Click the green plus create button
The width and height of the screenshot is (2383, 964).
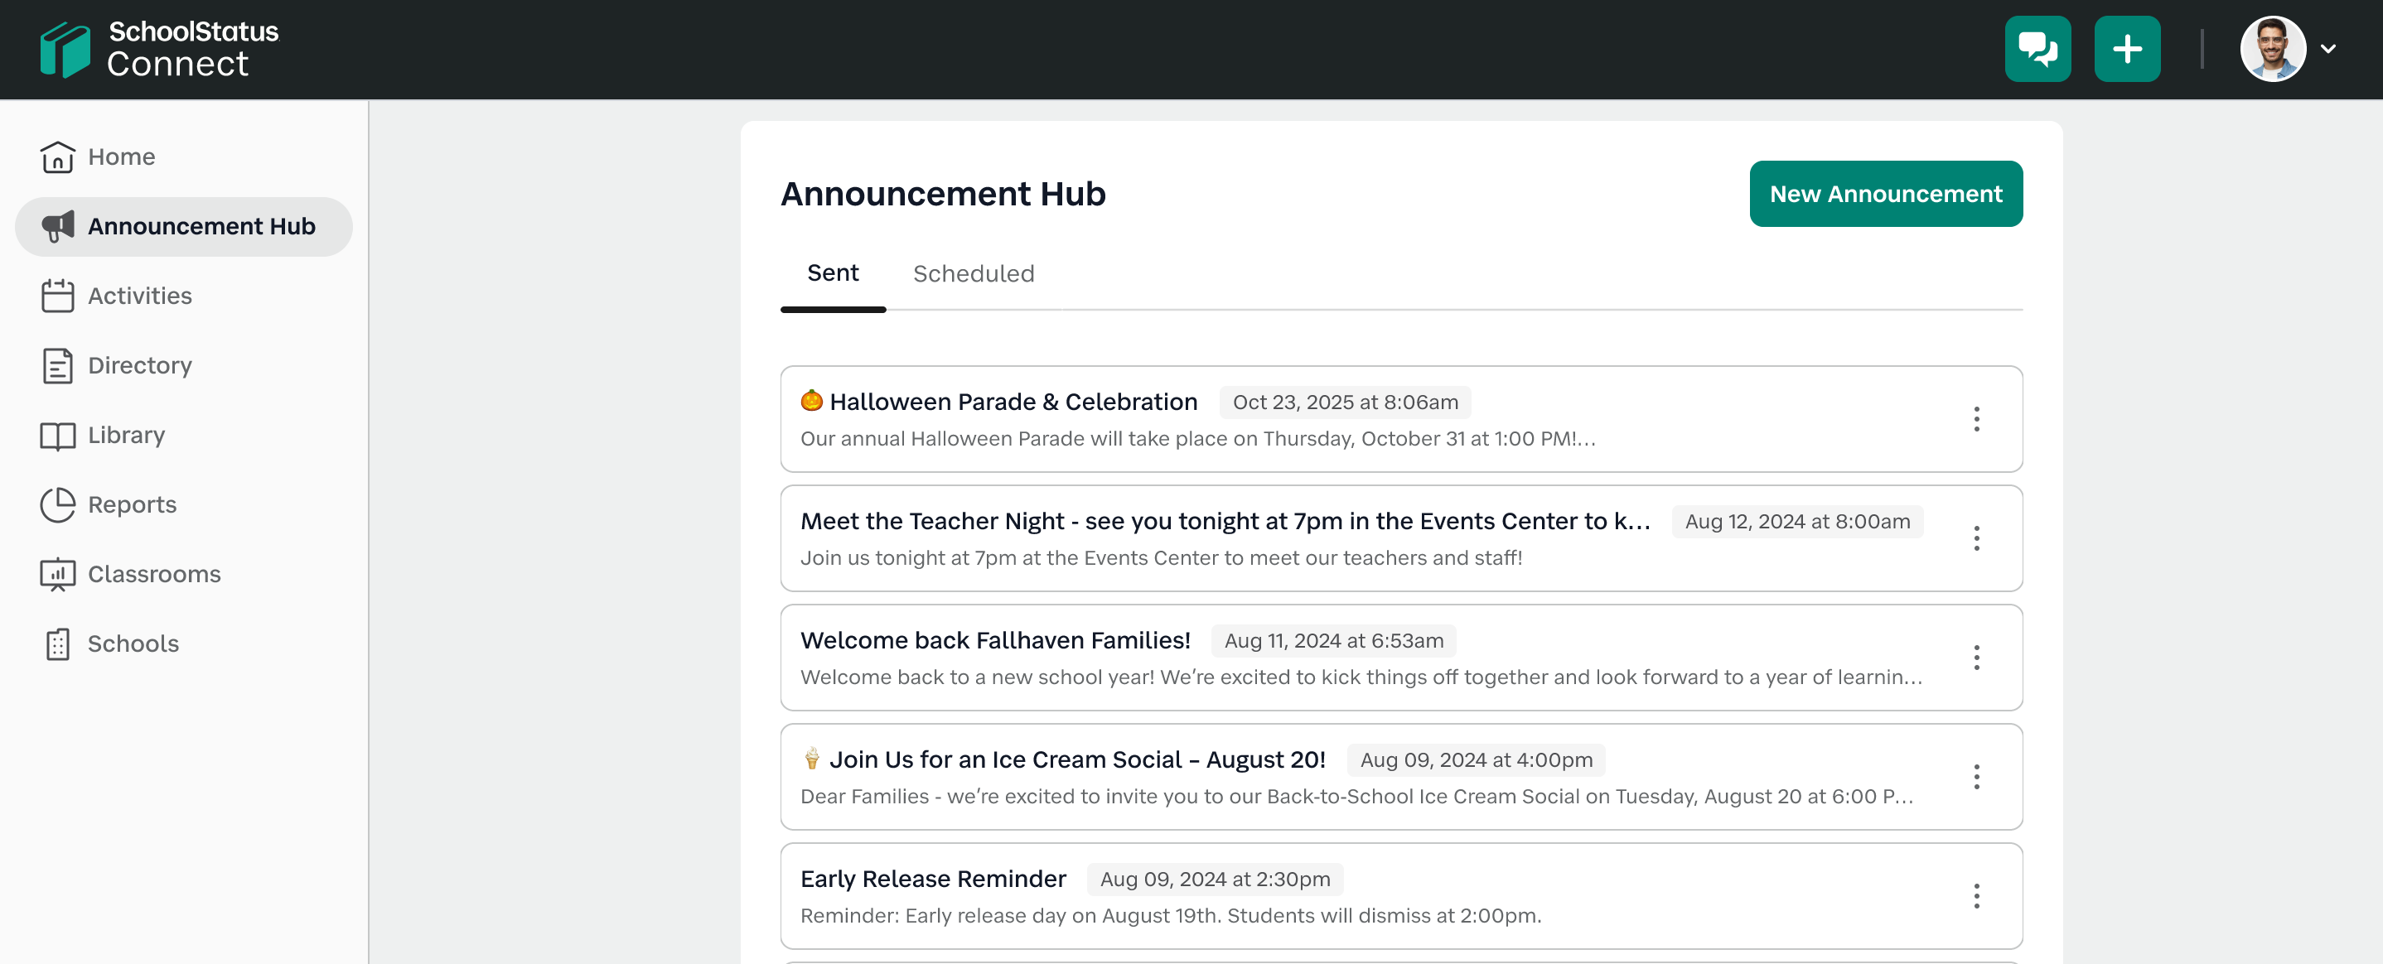point(2127,49)
